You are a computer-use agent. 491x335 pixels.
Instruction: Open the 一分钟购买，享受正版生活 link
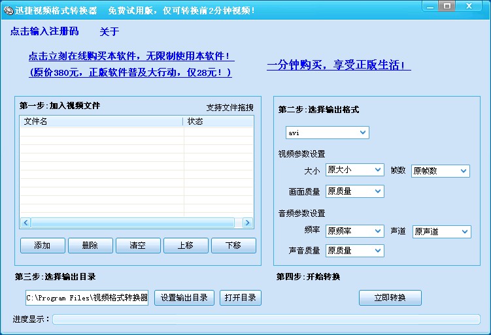339,65
